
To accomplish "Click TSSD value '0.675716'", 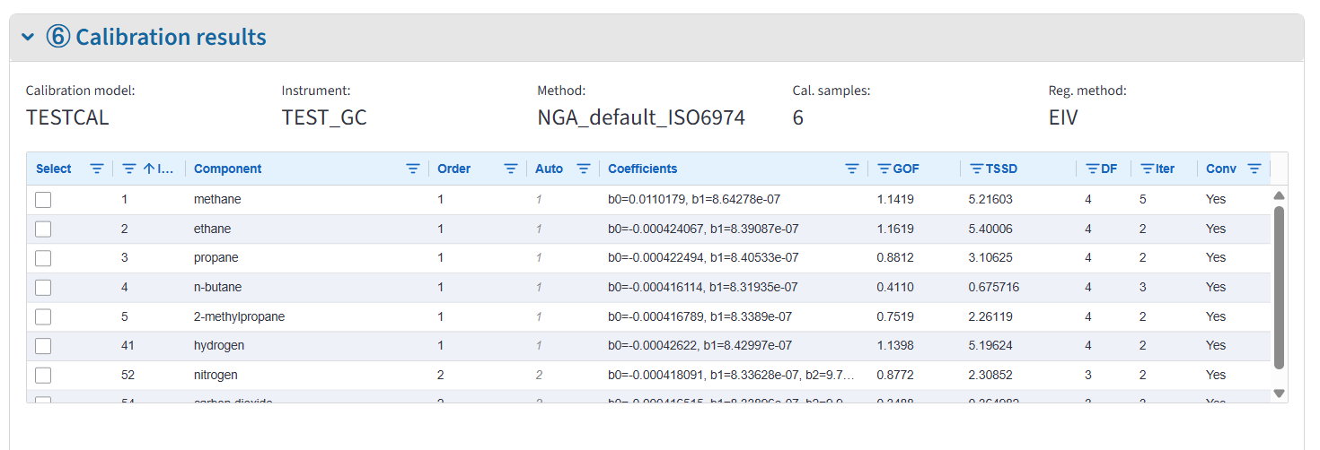I will tap(994, 287).
